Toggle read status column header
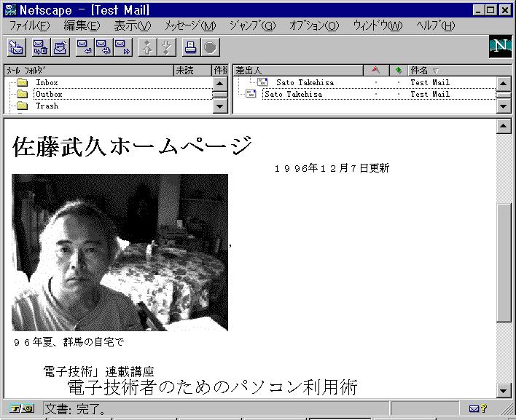The width and height of the screenshot is (516, 420). pos(398,71)
